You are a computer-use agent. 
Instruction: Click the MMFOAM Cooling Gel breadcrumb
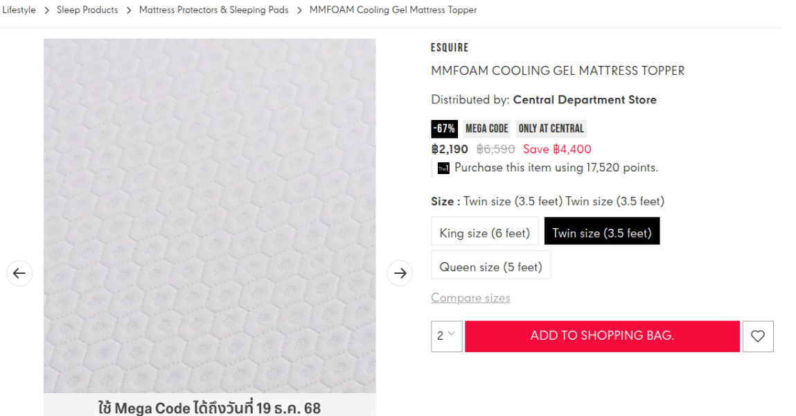[393, 10]
